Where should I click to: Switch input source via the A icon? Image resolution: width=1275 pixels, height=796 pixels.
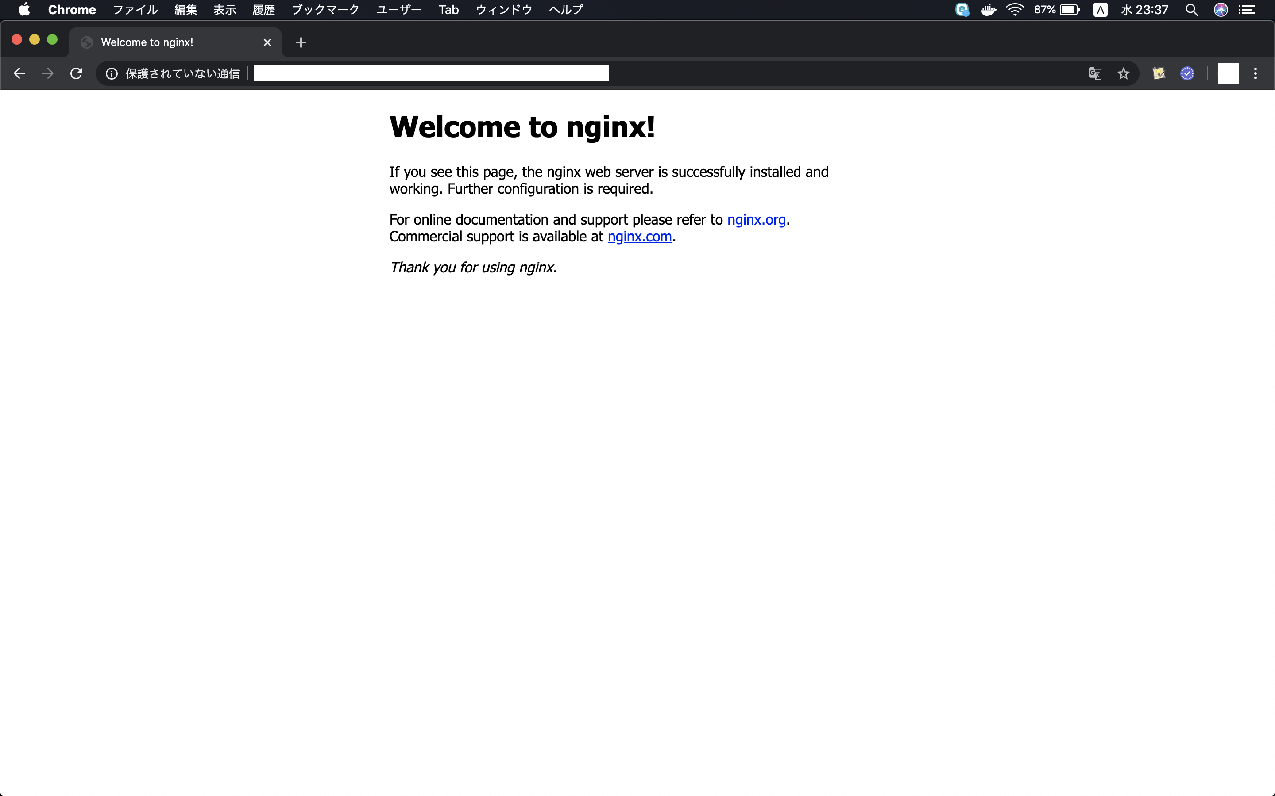[1100, 9]
